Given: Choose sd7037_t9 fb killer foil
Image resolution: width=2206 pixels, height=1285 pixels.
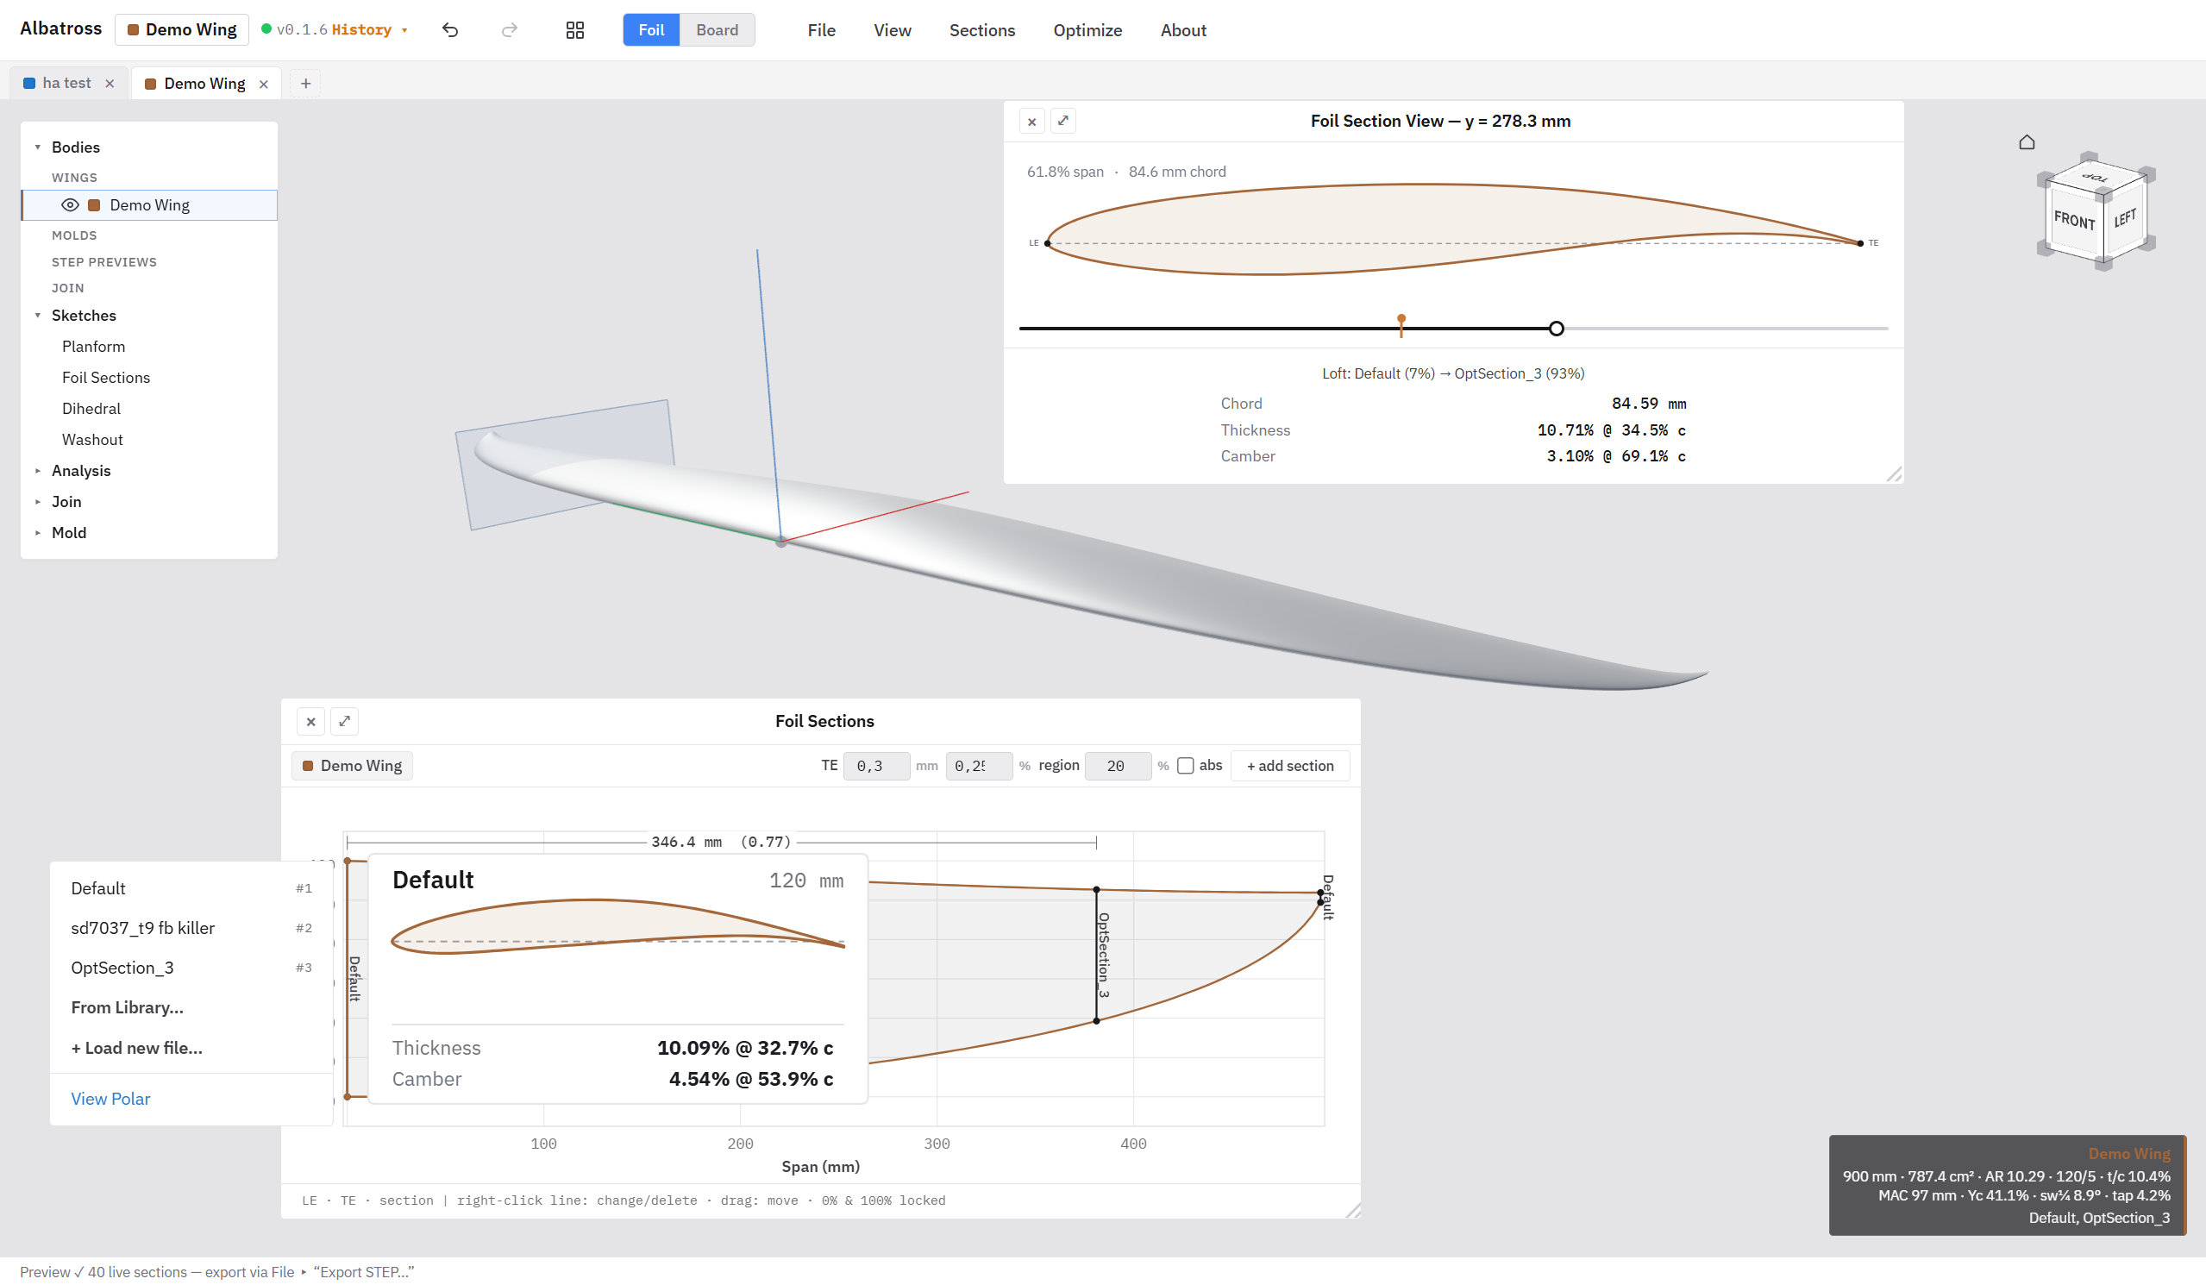Looking at the screenshot, I should pos(191,928).
